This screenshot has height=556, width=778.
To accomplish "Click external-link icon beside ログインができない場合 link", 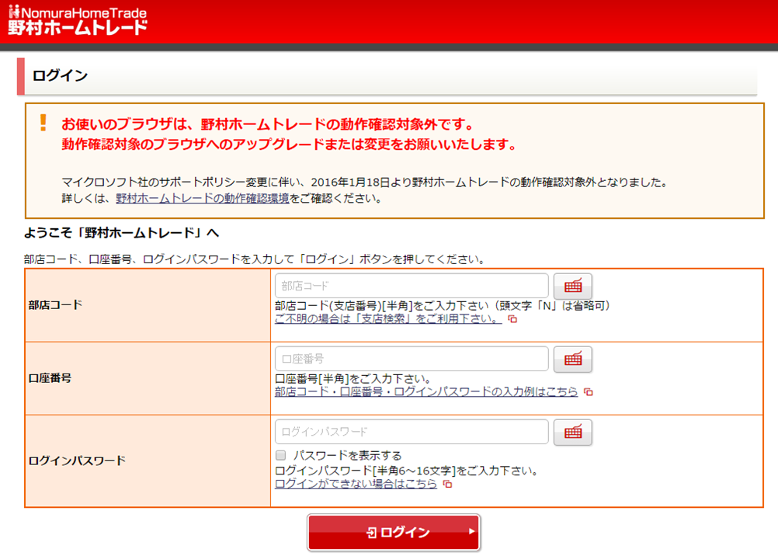I will [447, 484].
